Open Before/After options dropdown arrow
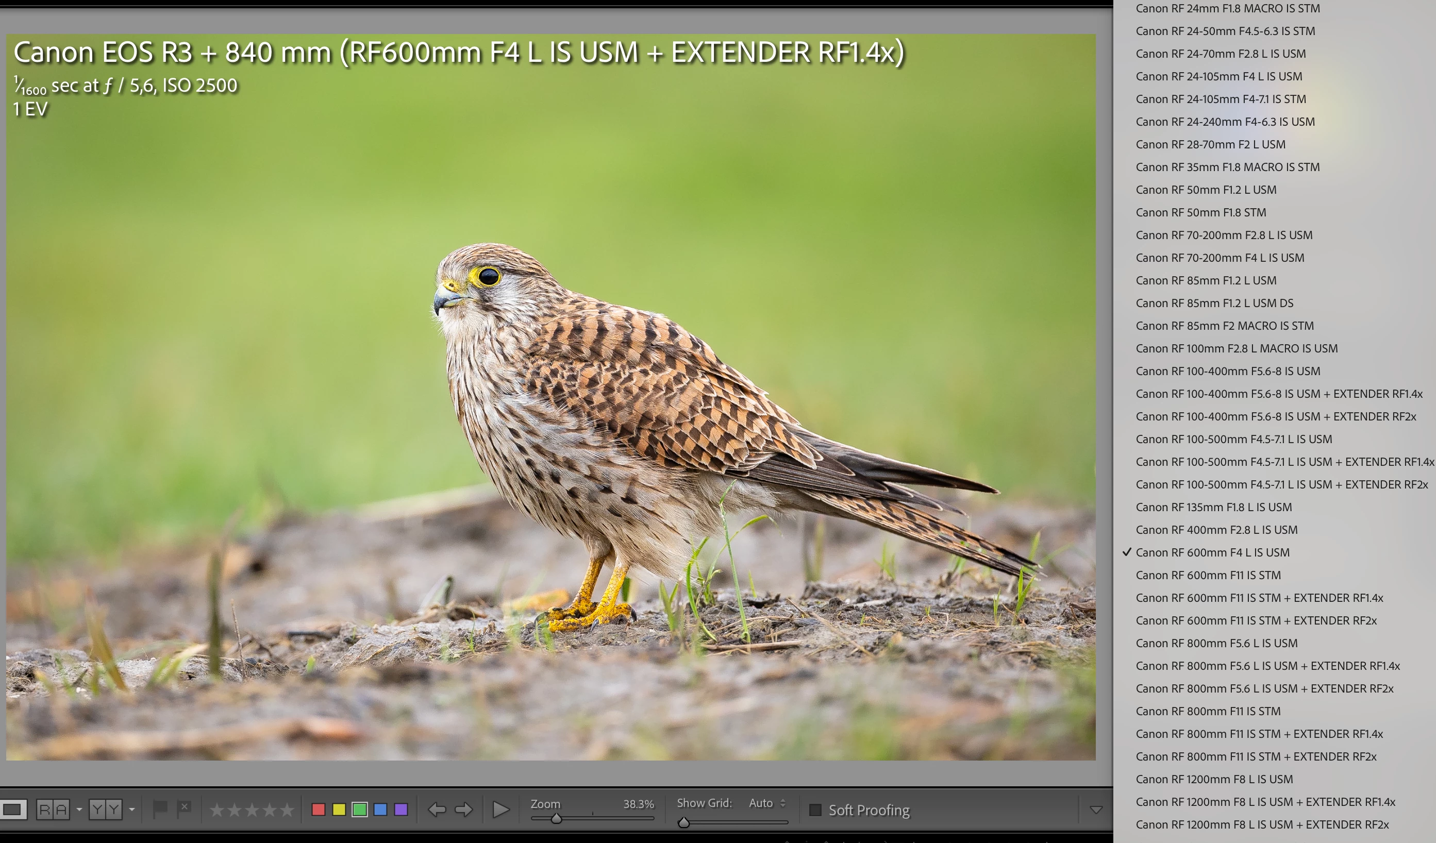This screenshot has height=843, width=1436. click(x=131, y=810)
